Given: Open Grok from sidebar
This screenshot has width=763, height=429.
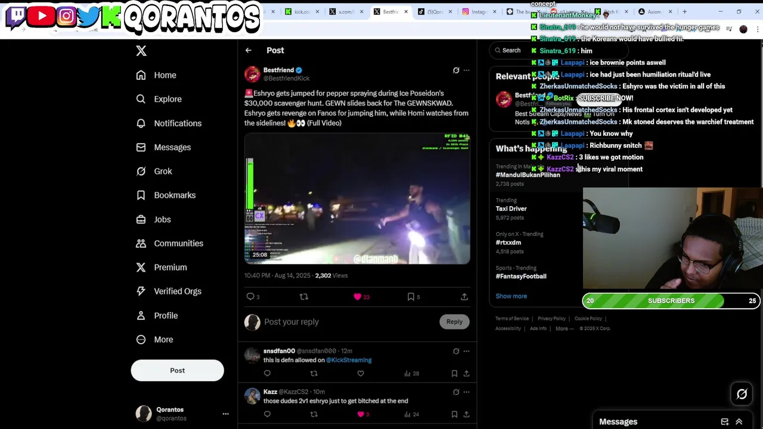Looking at the screenshot, I should tap(154, 171).
